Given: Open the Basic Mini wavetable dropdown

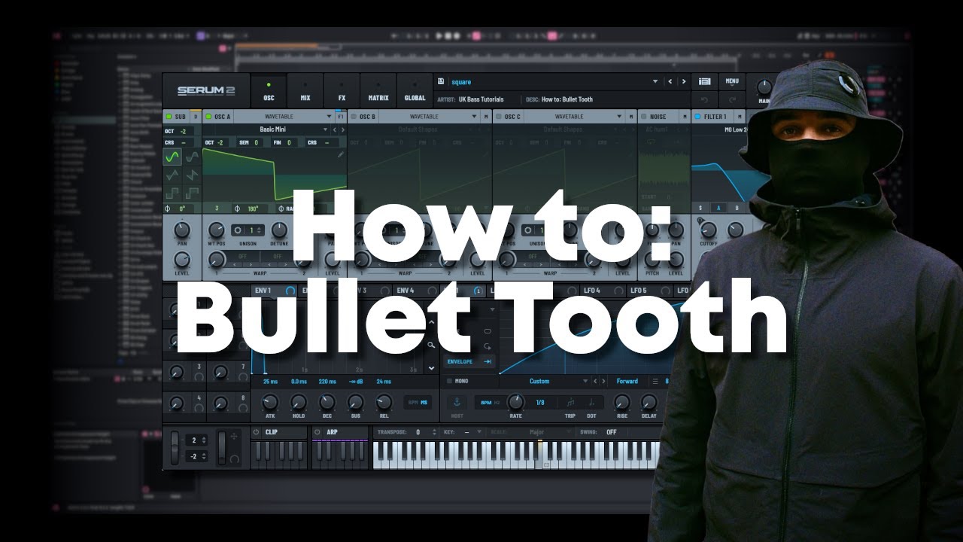Looking at the screenshot, I should tap(326, 129).
